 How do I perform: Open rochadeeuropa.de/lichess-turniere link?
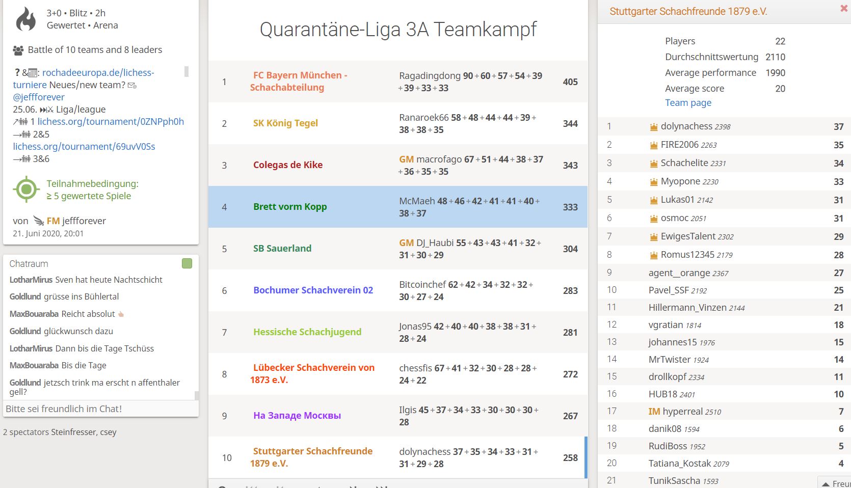point(84,78)
